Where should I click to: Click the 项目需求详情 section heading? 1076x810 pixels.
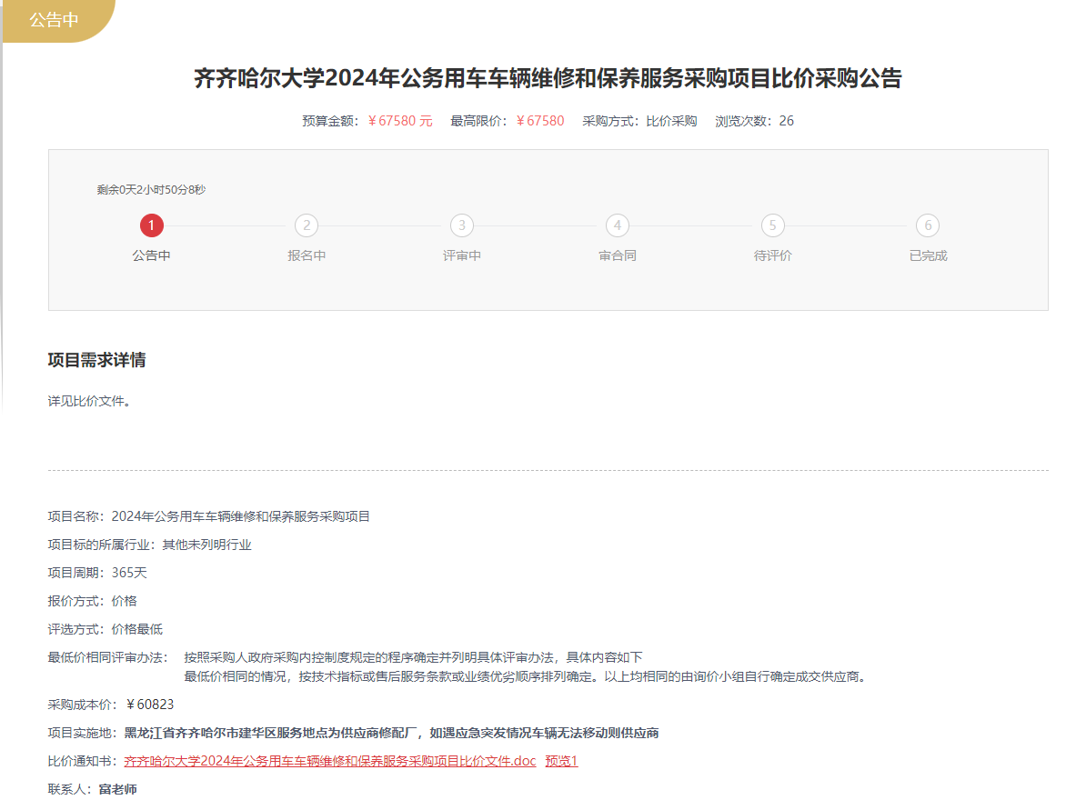[96, 360]
